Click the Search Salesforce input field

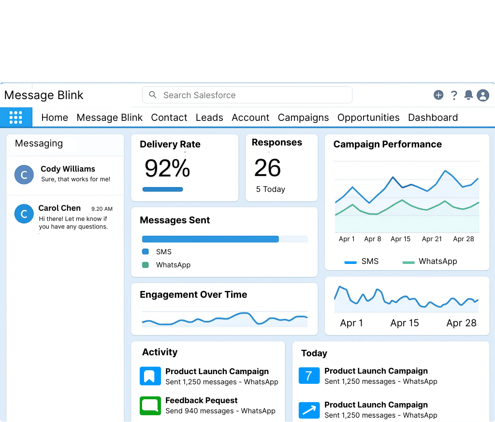point(247,95)
